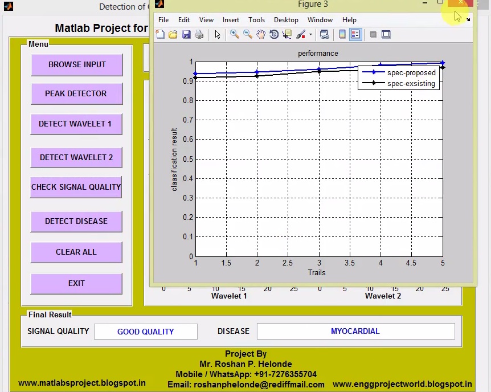The image size is (491, 392).
Task: Activate the Pan tool
Action: coord(260,34)
